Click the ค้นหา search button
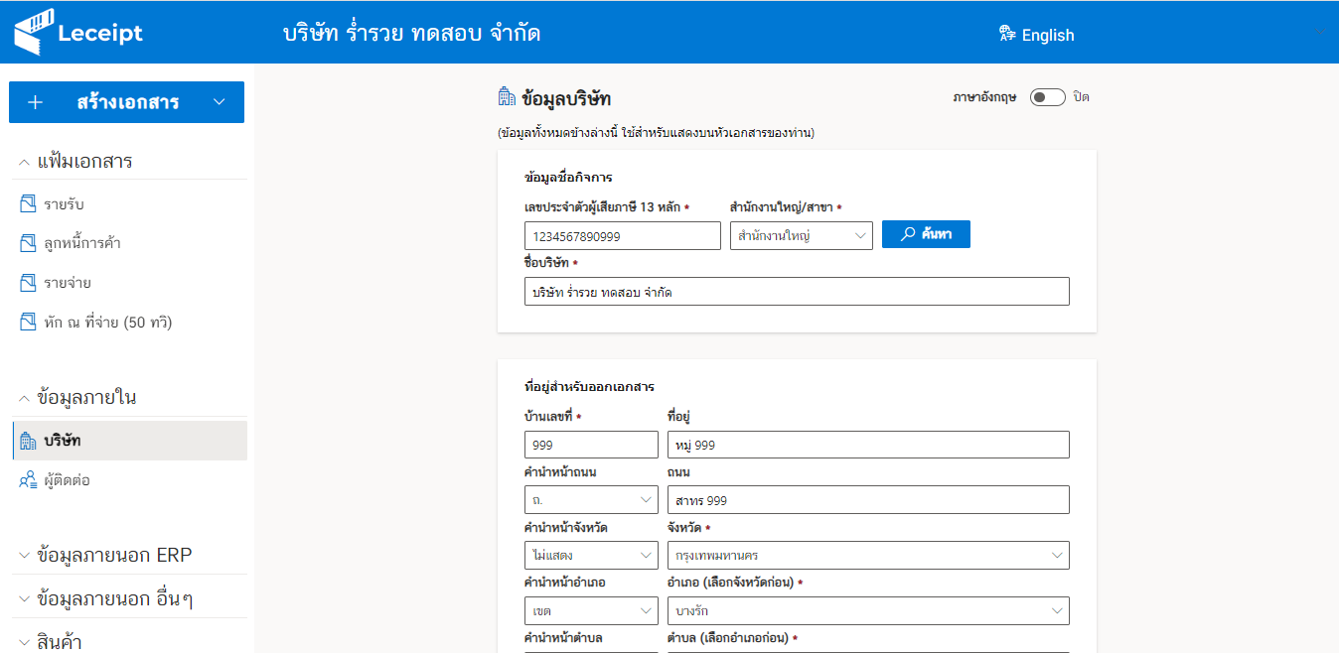Image resolution: width=1339 pixels, height=653 pixels. coord(925,234)
